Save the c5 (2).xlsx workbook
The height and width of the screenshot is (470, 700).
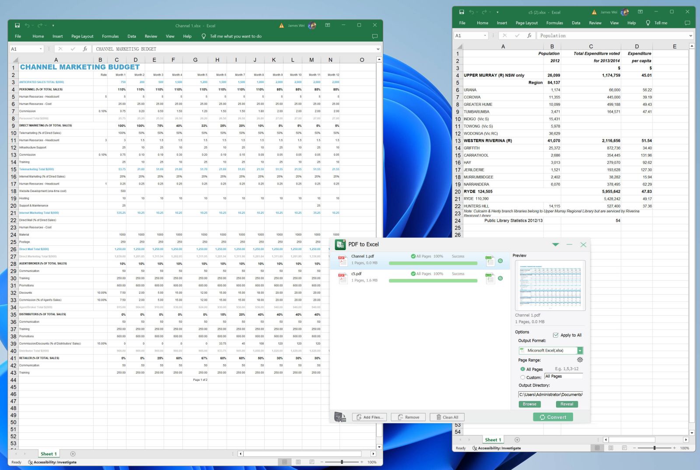click(x=462, y=12)
